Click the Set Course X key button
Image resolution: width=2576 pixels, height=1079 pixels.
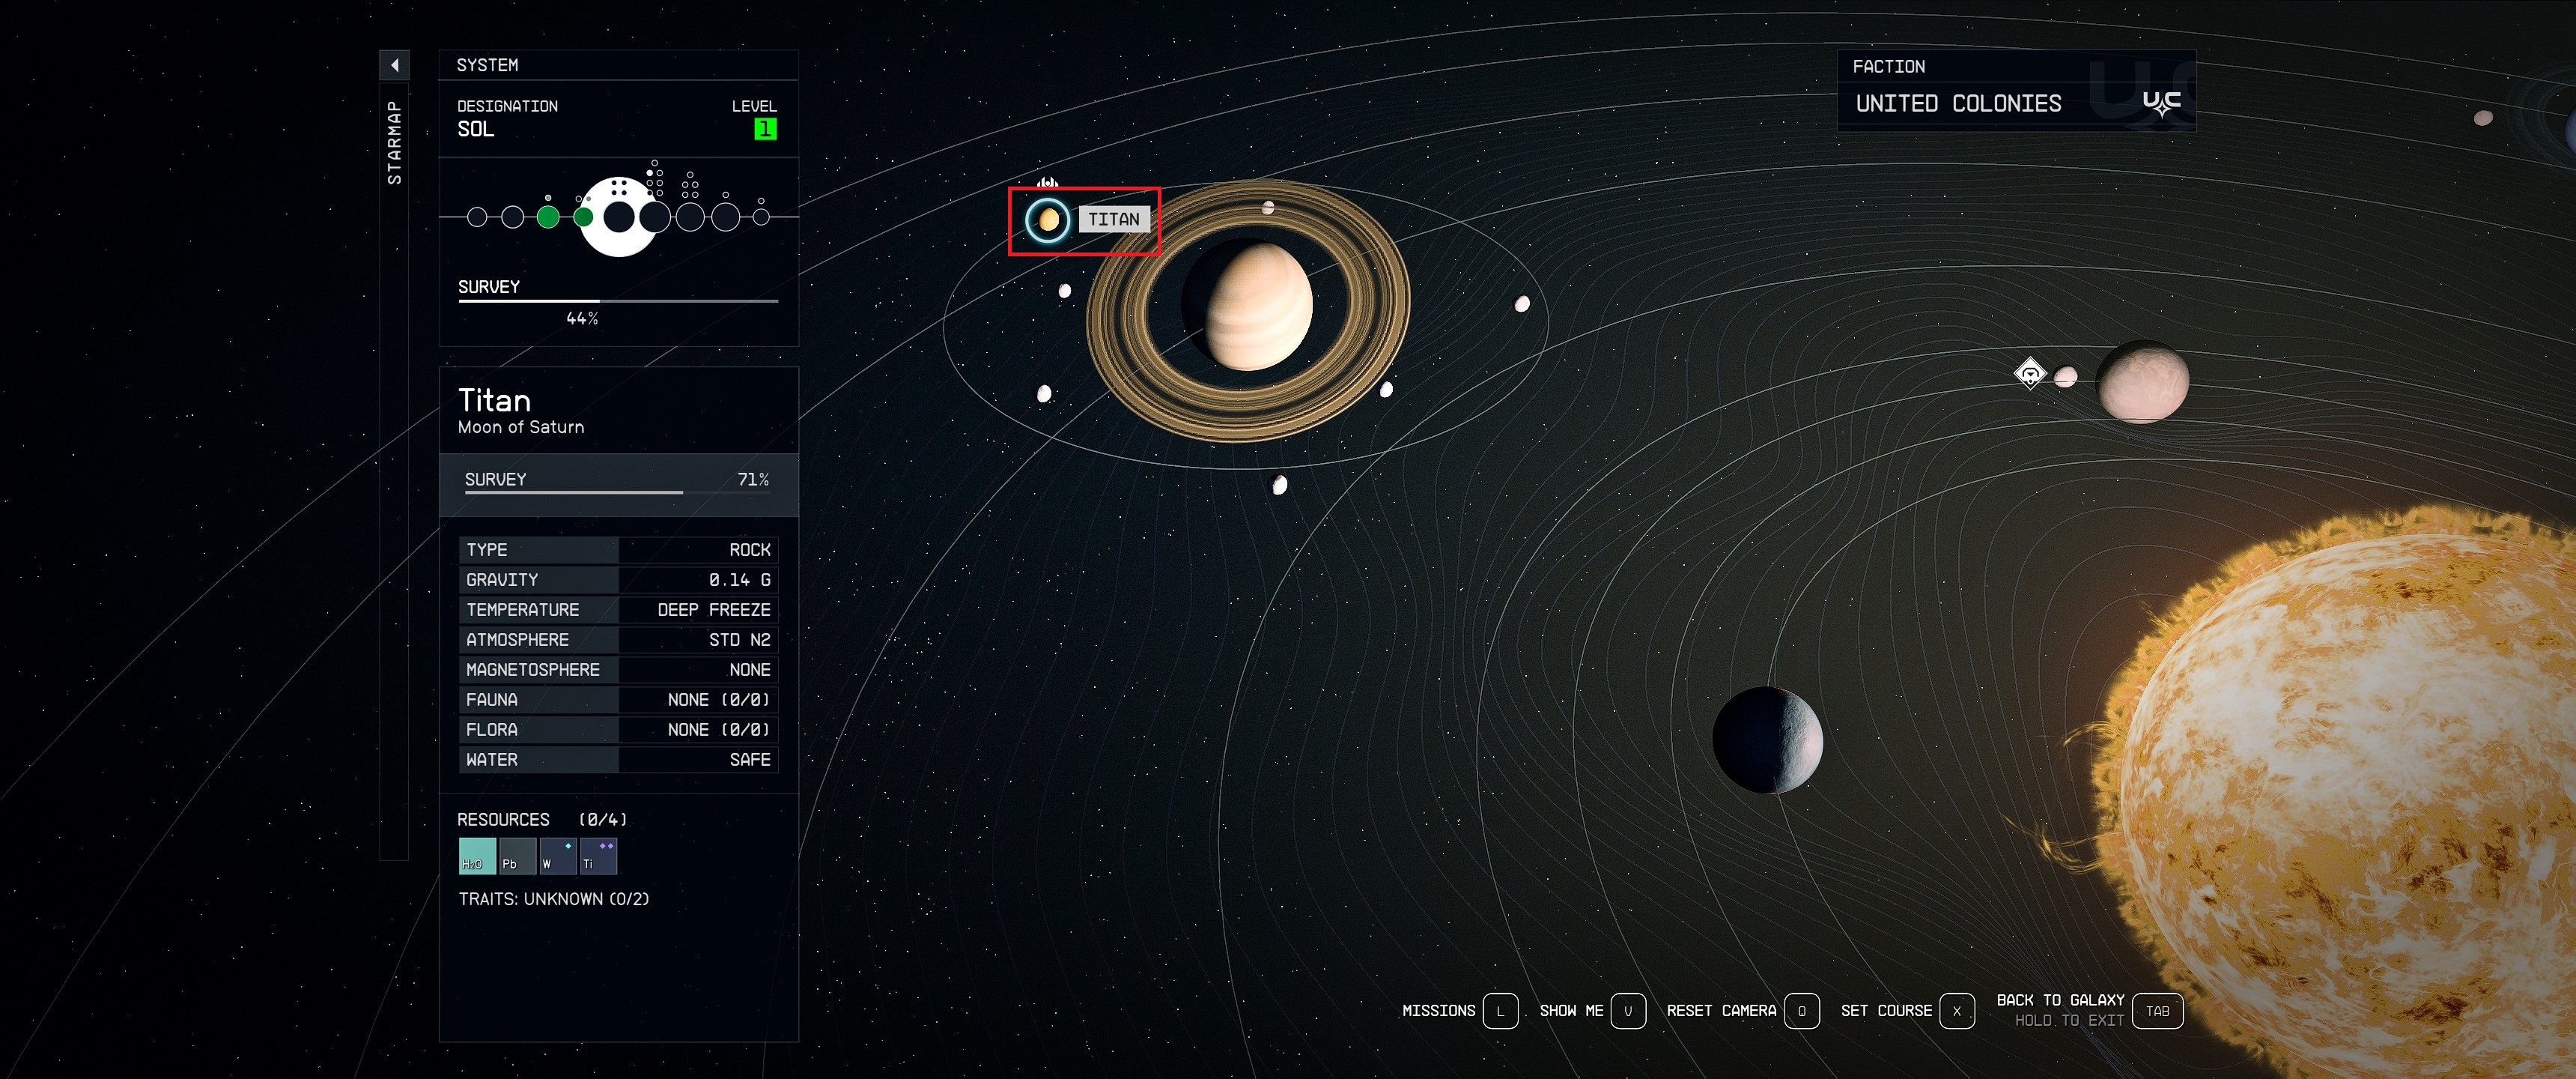[x=1956, y=1011]
